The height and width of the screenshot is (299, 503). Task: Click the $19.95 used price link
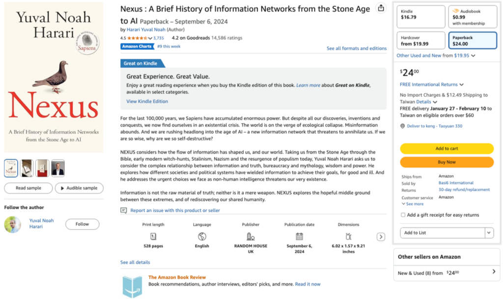click(x=461, y=56)
